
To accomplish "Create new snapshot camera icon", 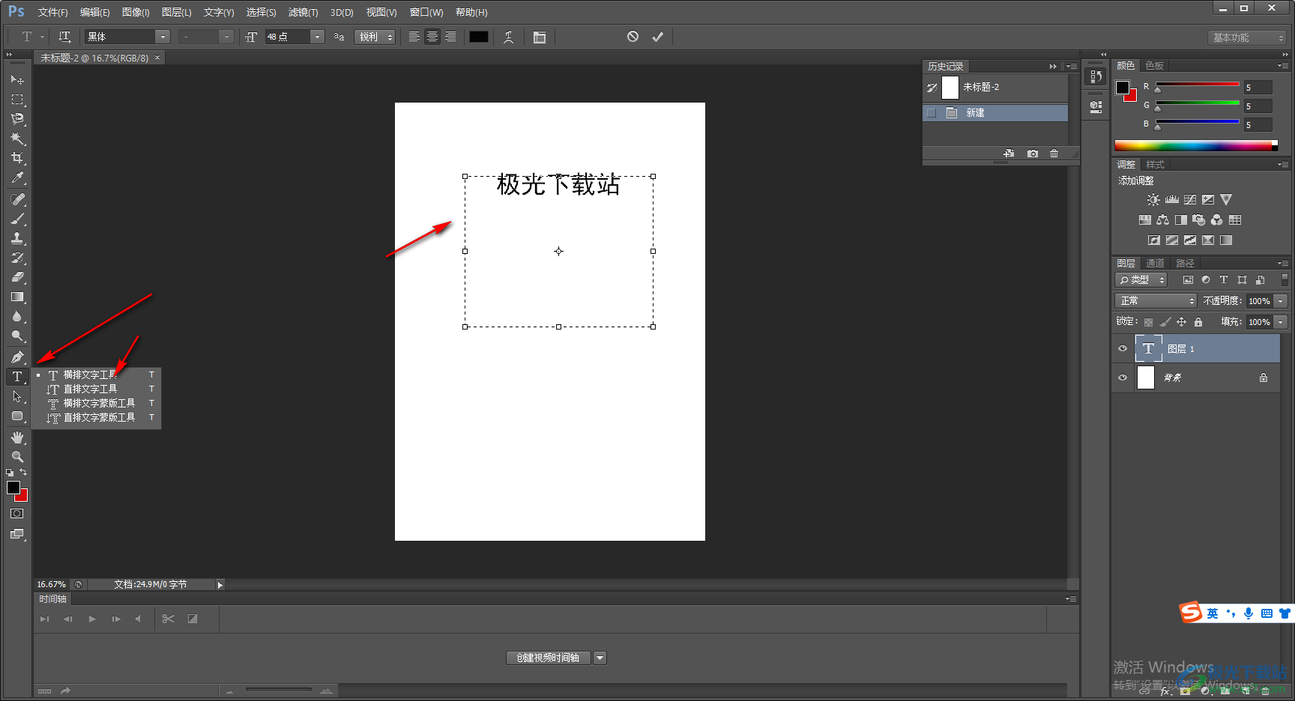I will click(x=1033, y=154).
